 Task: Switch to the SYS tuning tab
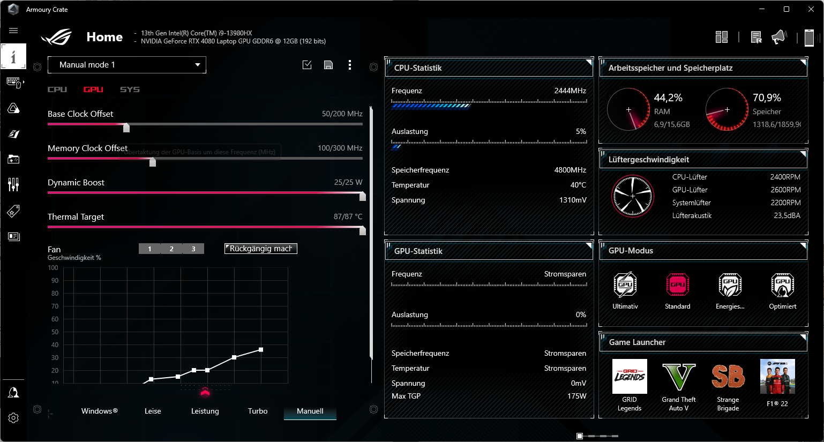click(130, 89)
